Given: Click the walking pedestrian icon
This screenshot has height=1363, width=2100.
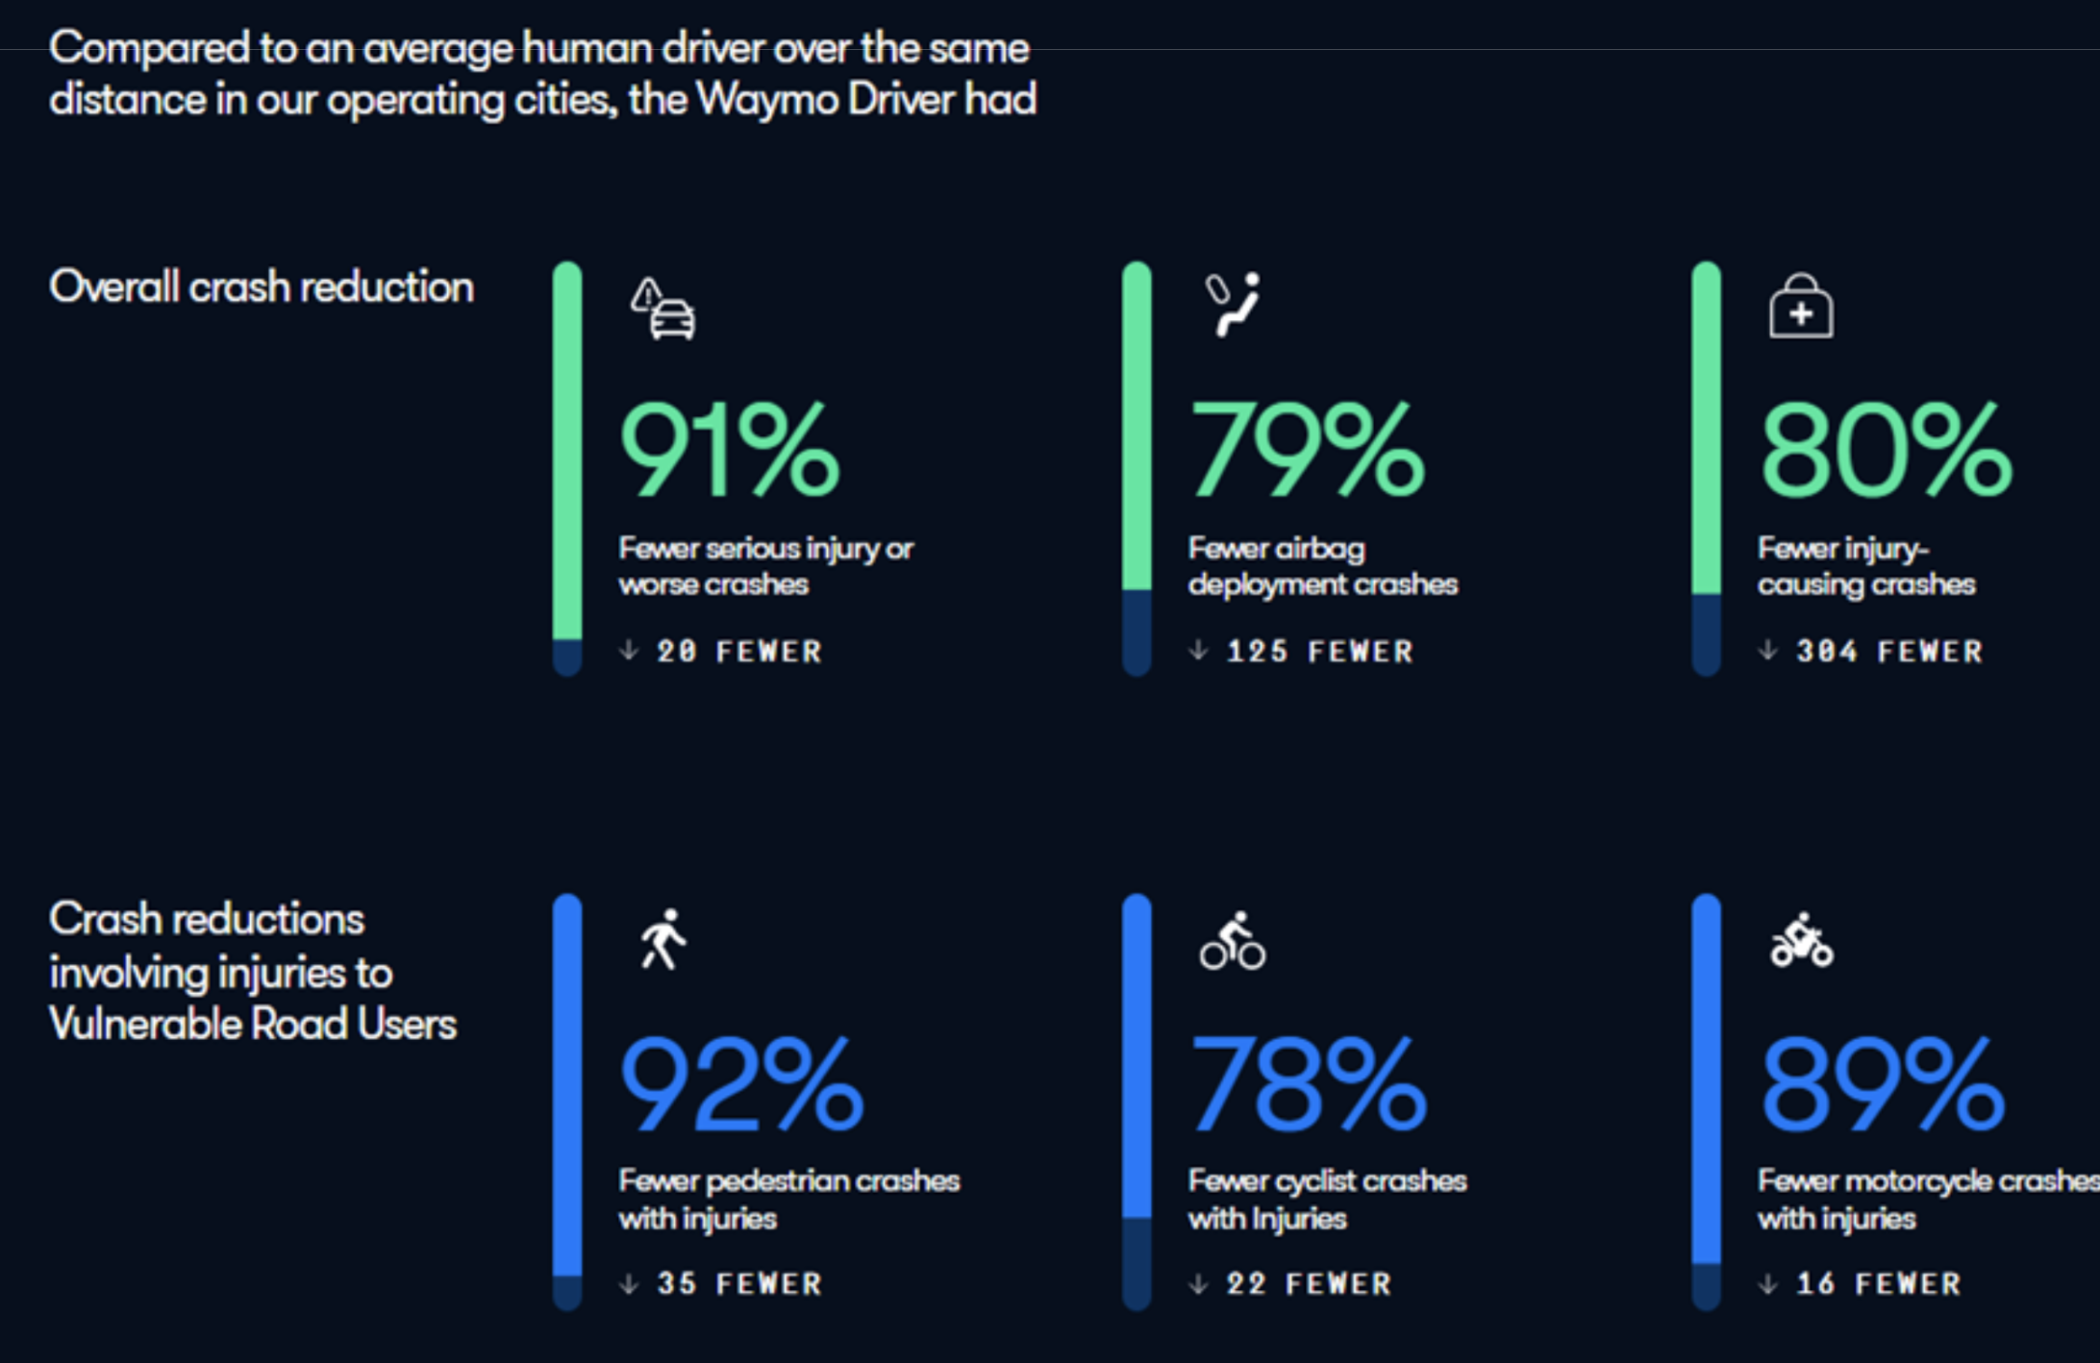Looking at the screenshot, I should (663, 939).
